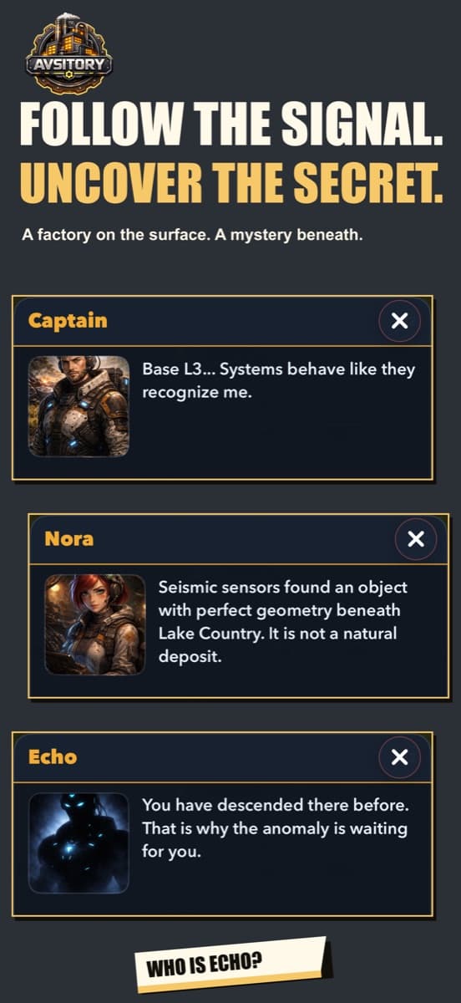Click Echo's anomaly is waiting message
This screenshot has height=1003, width=461.
(x=274, y=828)
